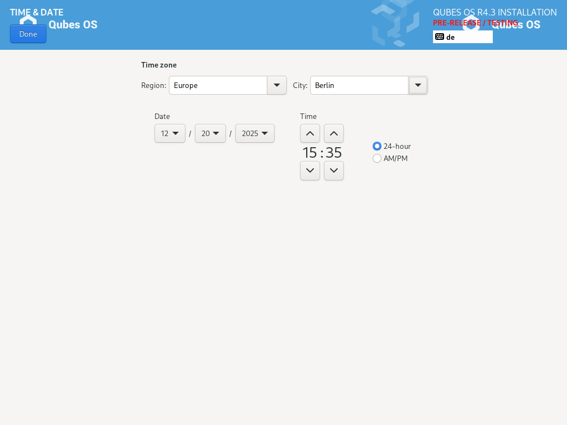This screenshot has width=567, height=425.
Task: Select the AM/PM time format
Action: 377,158
